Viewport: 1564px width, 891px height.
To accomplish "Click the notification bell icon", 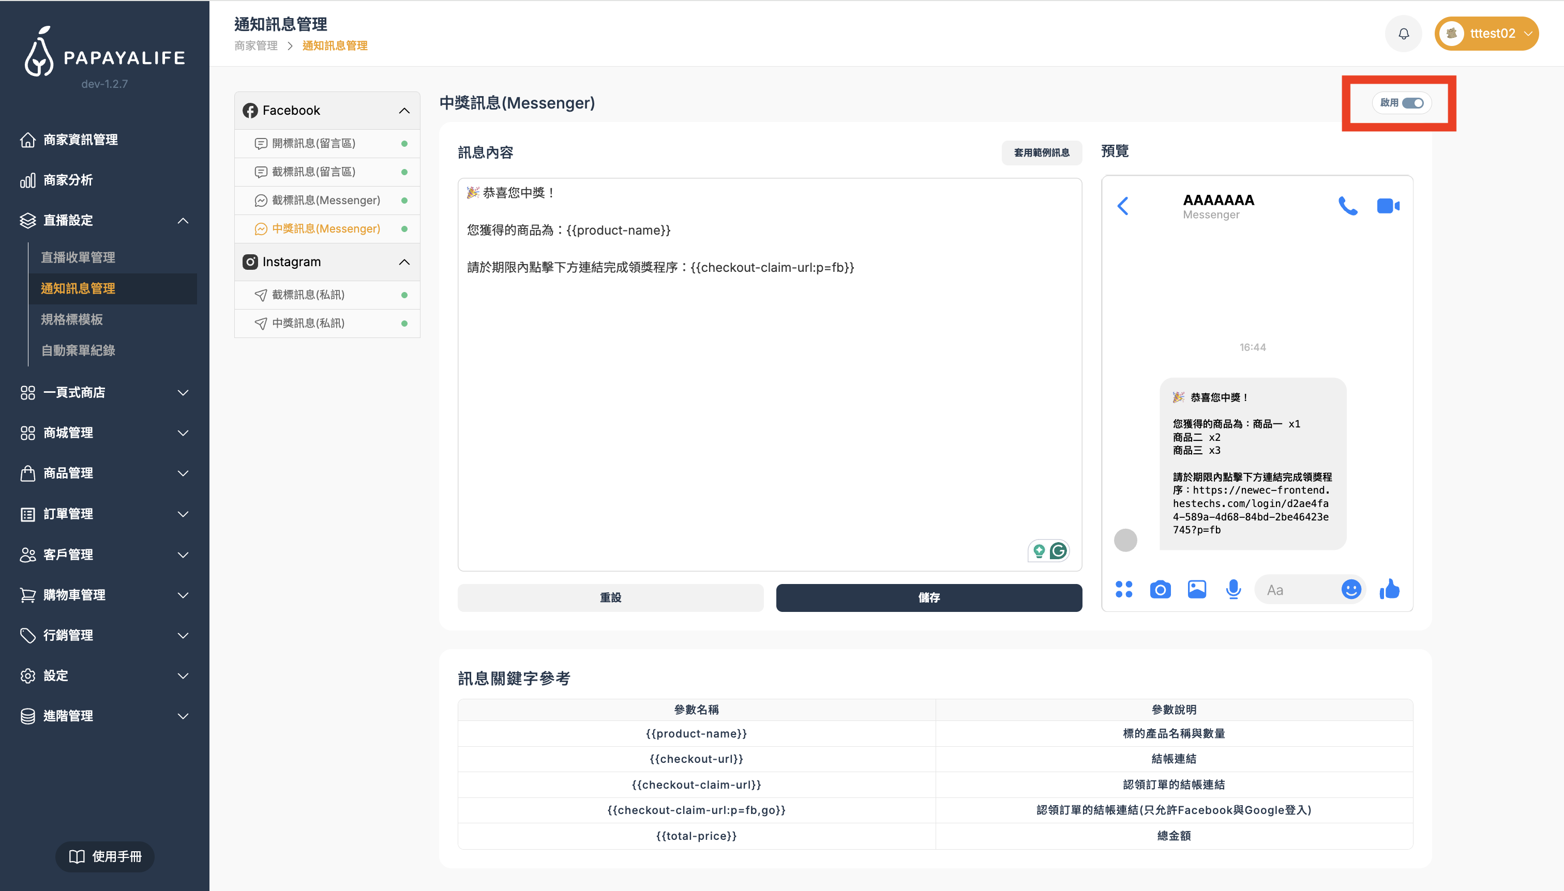I will pyautogui.click(x=1403, y=33).
